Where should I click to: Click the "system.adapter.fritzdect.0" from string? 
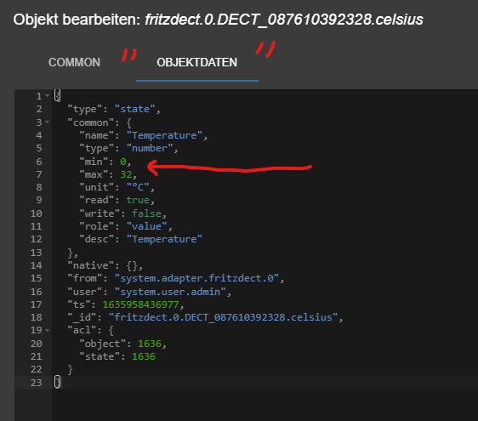[196, 278]
